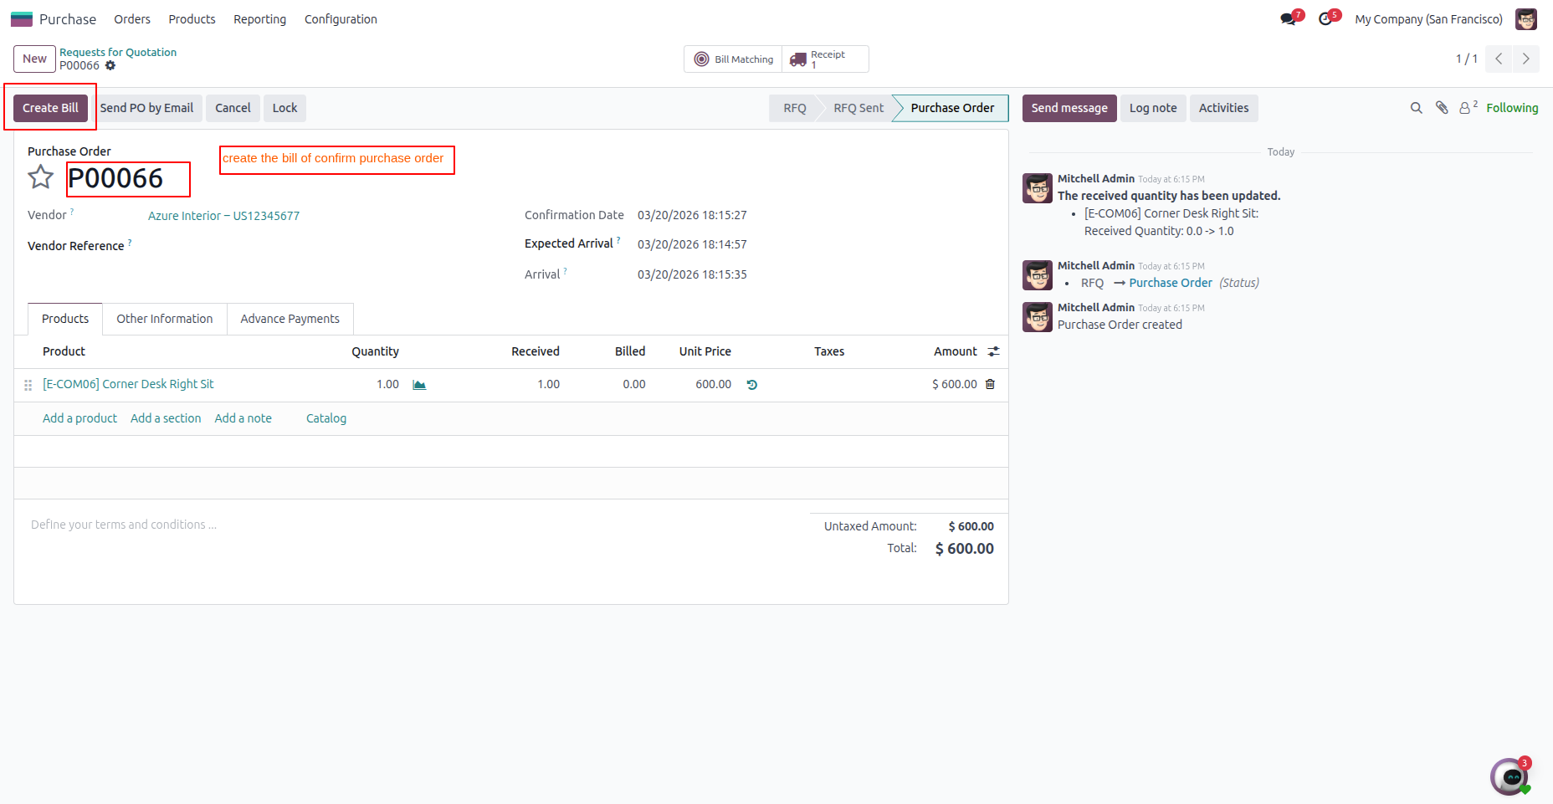1553x804 pixels.
Task: Open the Catalog link
Action: click(x=326, y=418)
